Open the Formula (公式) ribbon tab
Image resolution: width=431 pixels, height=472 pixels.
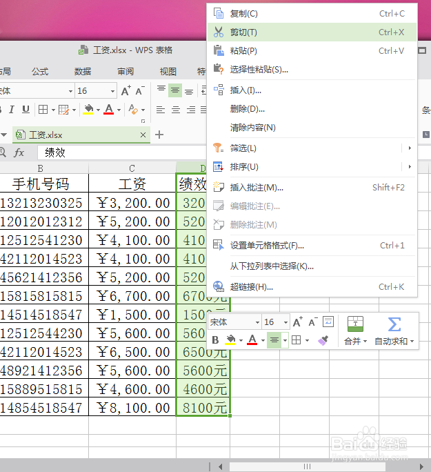tap(40, 71)
